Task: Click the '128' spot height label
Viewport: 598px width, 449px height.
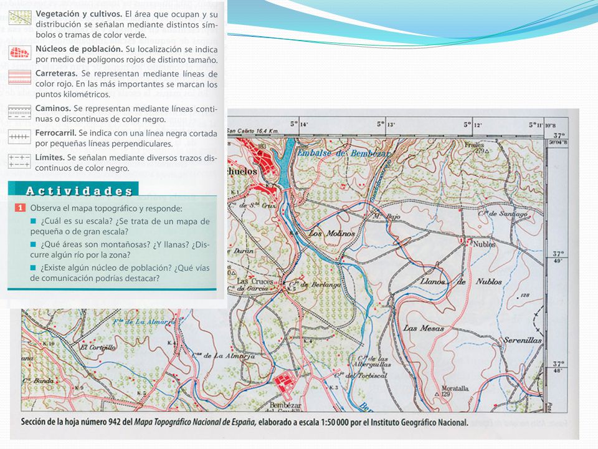Action: pyautogui.click(x=525, y=295)
